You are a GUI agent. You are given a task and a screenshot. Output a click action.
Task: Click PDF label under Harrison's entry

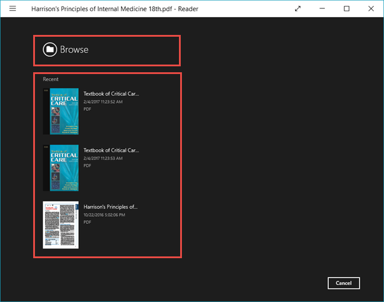87,222
